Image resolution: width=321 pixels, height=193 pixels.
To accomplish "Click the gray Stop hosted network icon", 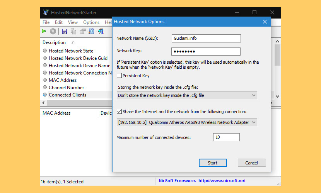I will tap(53, 31).
